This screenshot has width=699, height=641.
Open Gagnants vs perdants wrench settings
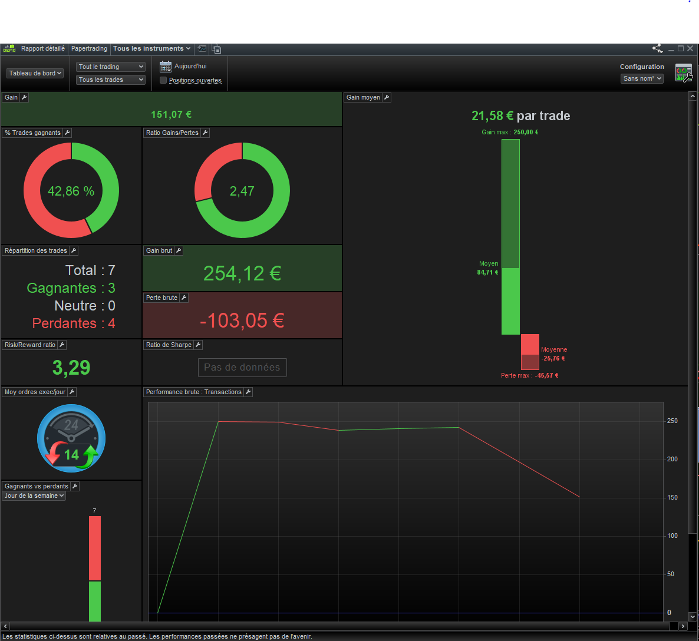75,486
